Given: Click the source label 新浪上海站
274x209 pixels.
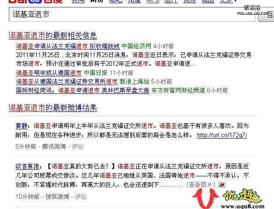Looking at the screenshot, I should (134, 81).
